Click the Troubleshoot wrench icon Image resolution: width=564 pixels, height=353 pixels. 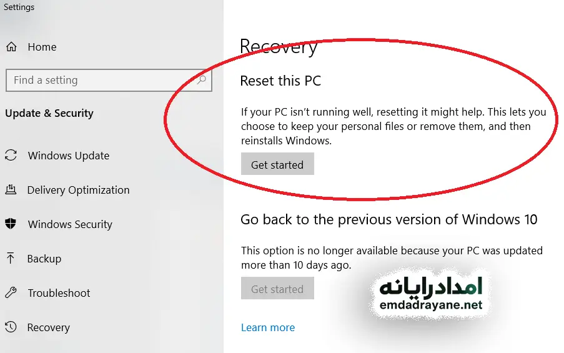11,293
